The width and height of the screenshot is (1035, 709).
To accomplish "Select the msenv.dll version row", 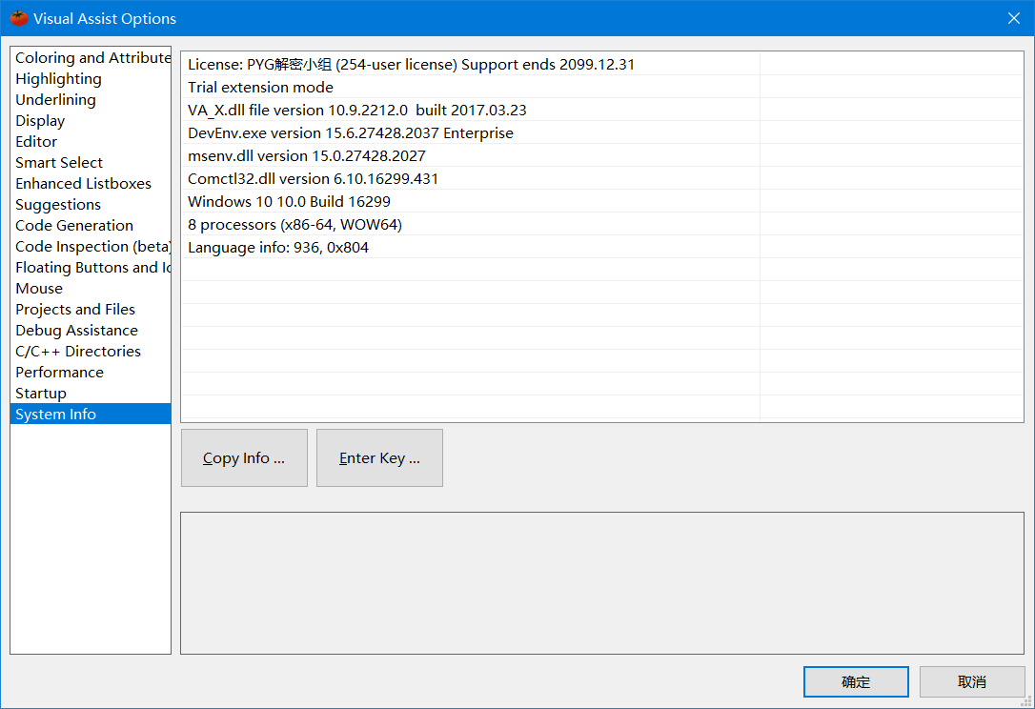I will pyautogui.click(x=602, y=155).
